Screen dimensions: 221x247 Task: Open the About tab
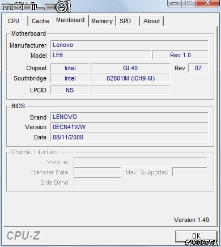point(152,21)
